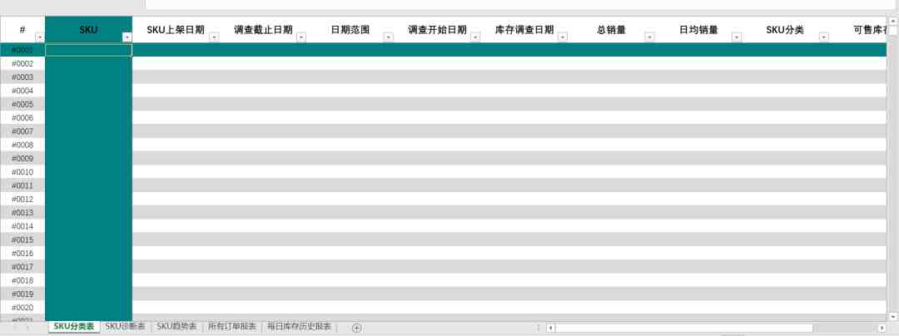Screen dimensions: 899x336
Task: Click row number #0012
Action: pos(22,200)
